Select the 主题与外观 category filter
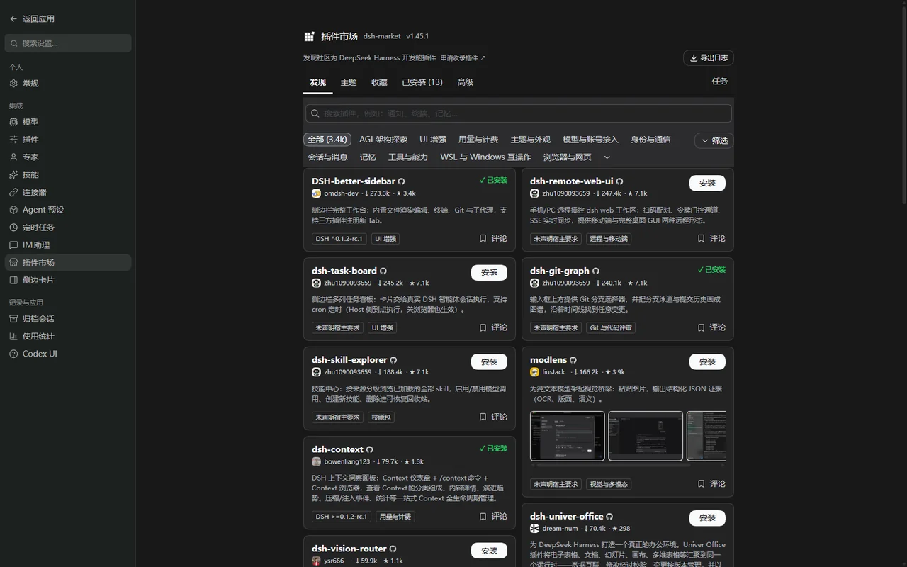 click(x=531, y=140)
